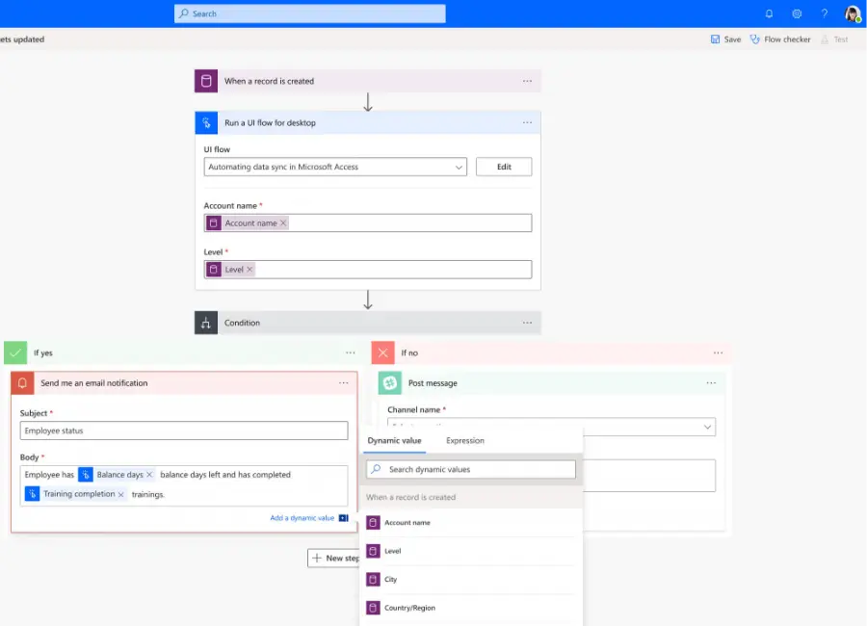
Task: Open Condition step more options menu
Action: [528, 323]
